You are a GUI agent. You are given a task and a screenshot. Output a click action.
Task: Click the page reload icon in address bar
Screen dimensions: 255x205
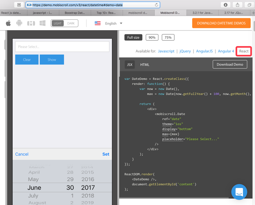pyautogui.click(x=156, y=5)
